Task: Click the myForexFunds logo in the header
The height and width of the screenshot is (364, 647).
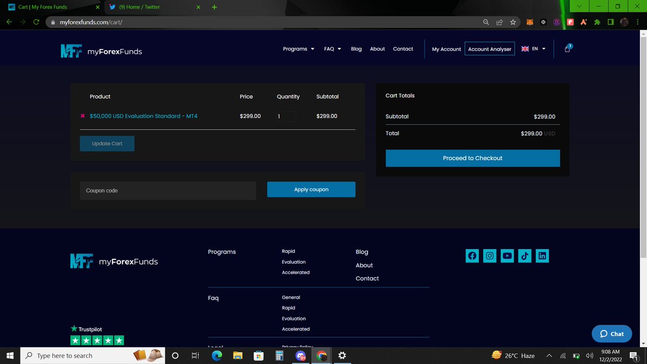Action: [x=101, y=51]
